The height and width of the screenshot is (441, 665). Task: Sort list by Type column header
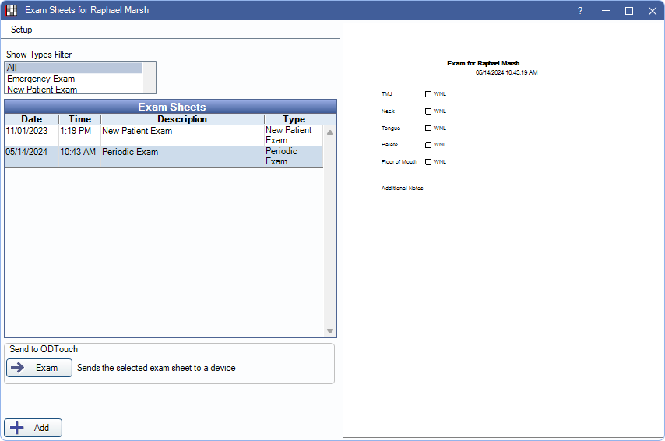coord(294,119)
